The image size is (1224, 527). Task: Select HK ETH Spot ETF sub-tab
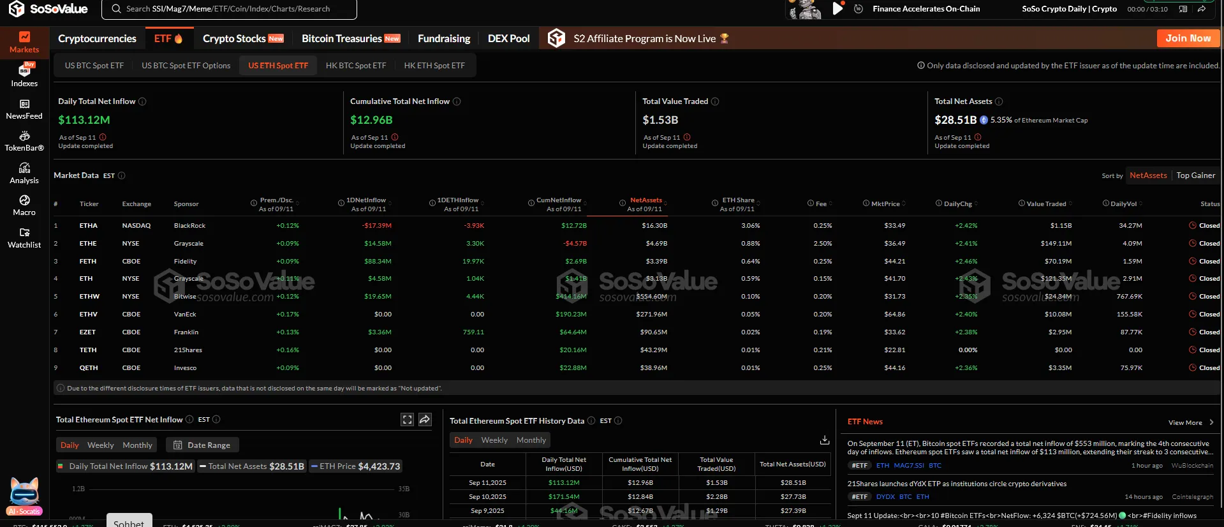point(434,66)
